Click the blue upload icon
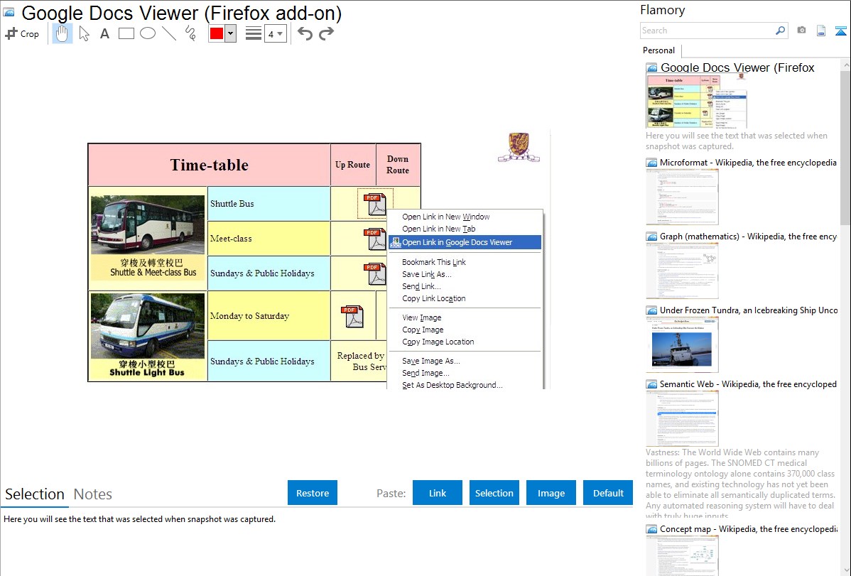Screen dimensions: 851x576 840,31
